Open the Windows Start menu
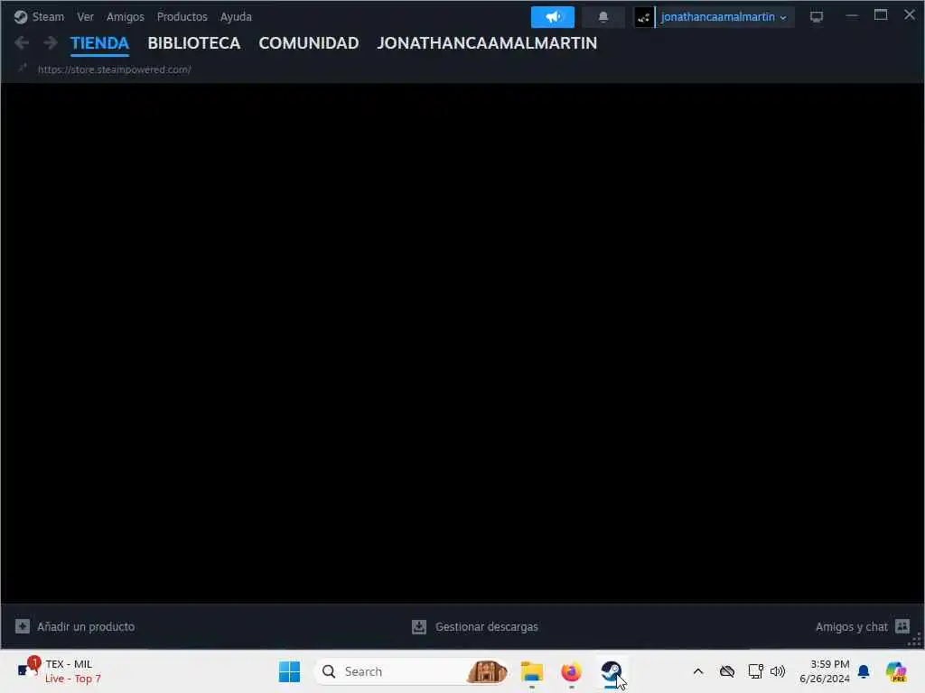 (x=289, y=671)
